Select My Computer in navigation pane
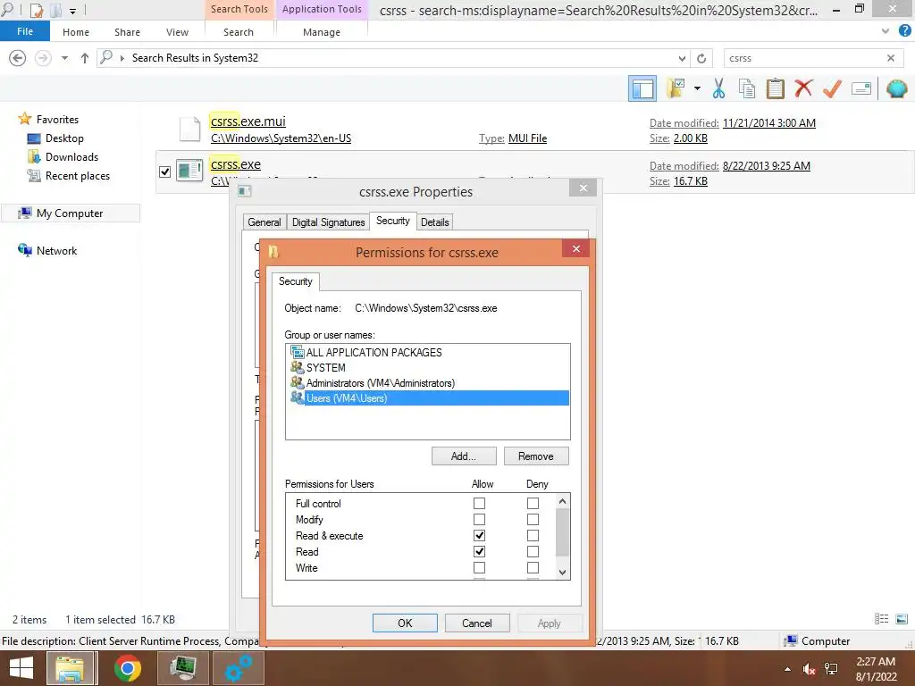 (x=70, y=213)
